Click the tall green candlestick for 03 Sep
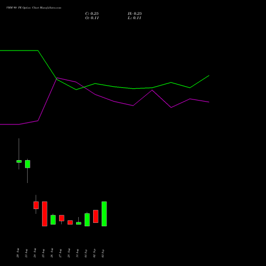Image resolution: width=266 pixels, height=266 pixels. [x=104, y=214]
